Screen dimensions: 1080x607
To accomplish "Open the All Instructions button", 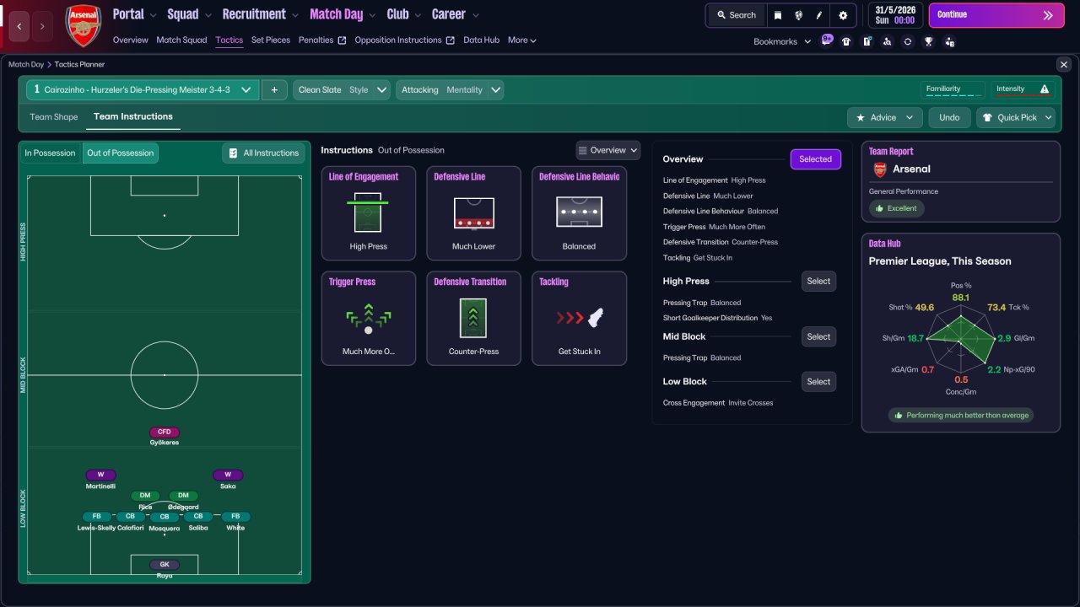I will pos(263,153).
